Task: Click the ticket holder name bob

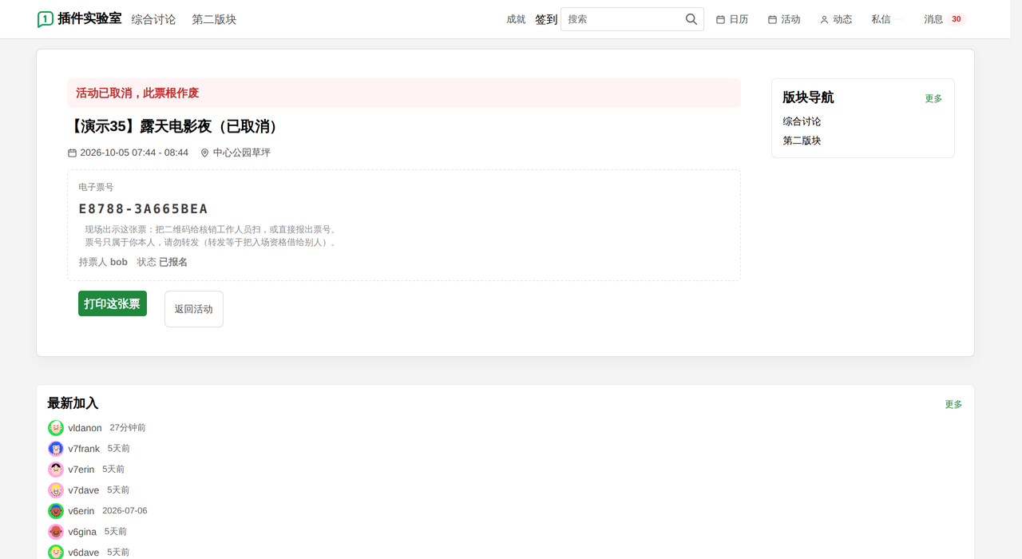Action: click(119, 262)
